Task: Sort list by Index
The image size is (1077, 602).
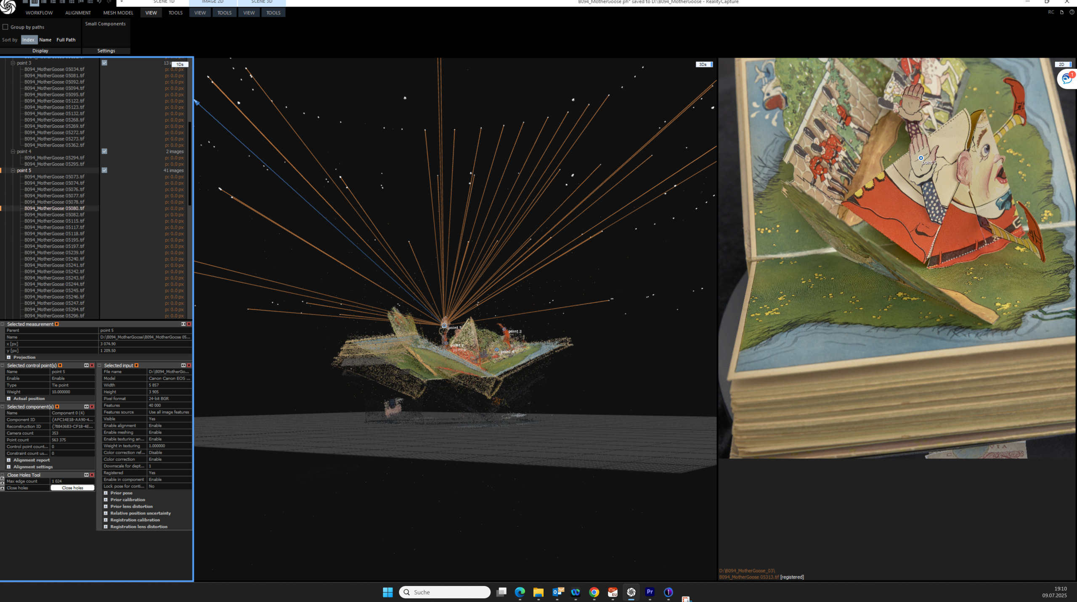Action: (x=29, y=40)
